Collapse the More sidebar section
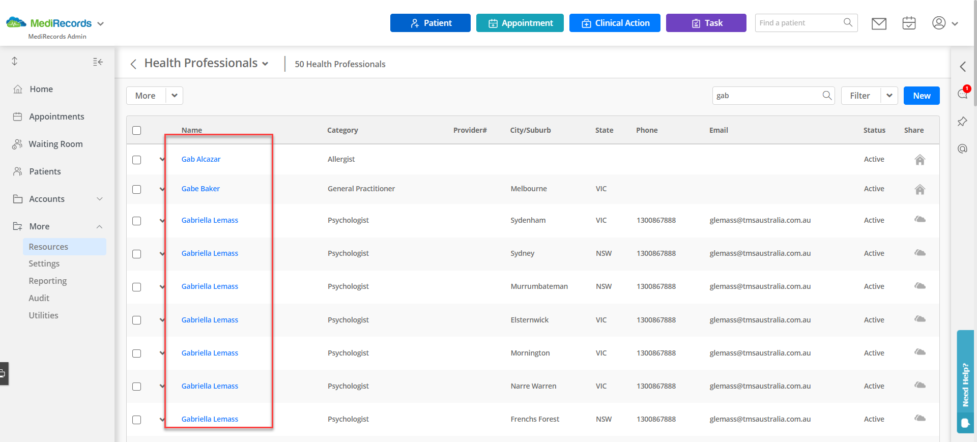Image resolution: width=977 pixels, height=442 pixels. click(100, 226)
